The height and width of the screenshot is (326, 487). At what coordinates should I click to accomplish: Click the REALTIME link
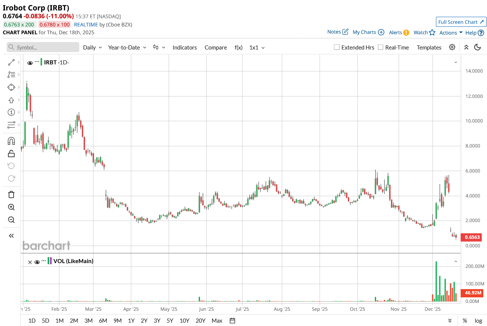point(86,25)
